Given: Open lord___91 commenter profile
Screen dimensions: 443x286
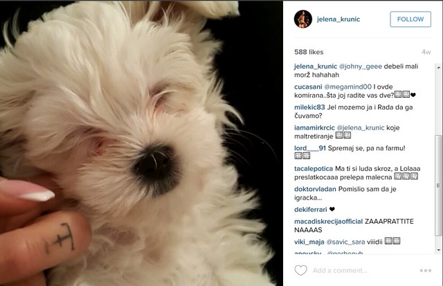Looking at the screenshot, I should pos(310,148).
